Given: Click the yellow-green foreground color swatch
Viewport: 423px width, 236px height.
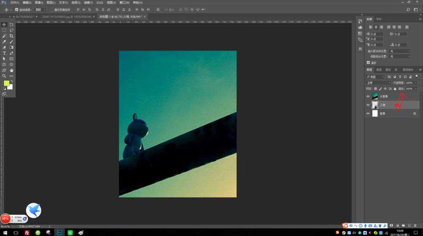Looking at the screenshot, I should point(7,84).
